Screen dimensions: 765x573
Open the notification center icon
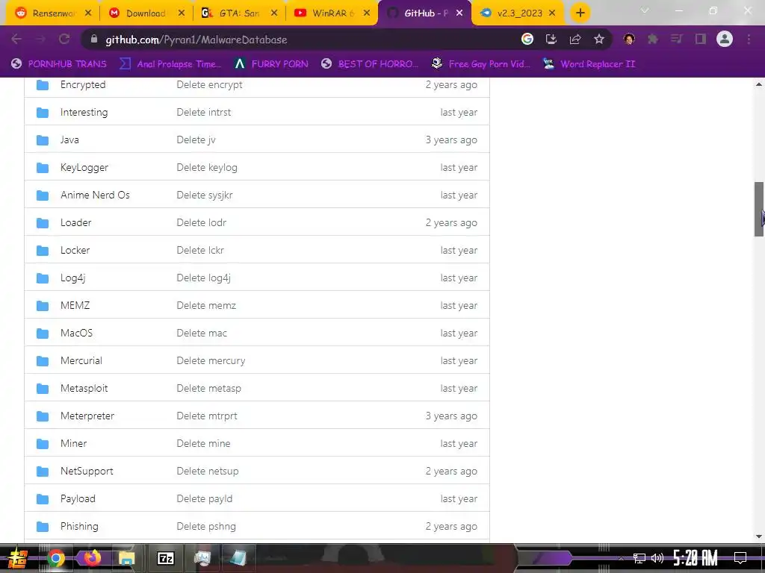[740, 558]
